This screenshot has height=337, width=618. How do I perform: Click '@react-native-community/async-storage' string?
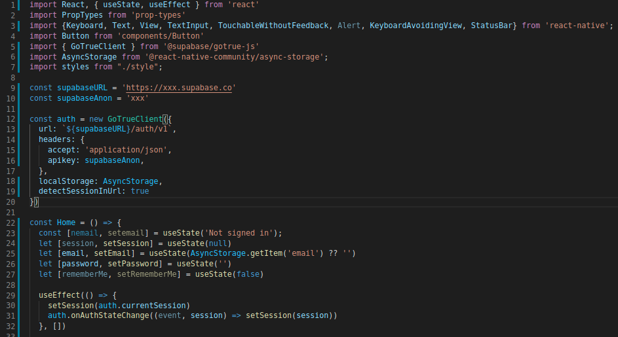(234, 57)
